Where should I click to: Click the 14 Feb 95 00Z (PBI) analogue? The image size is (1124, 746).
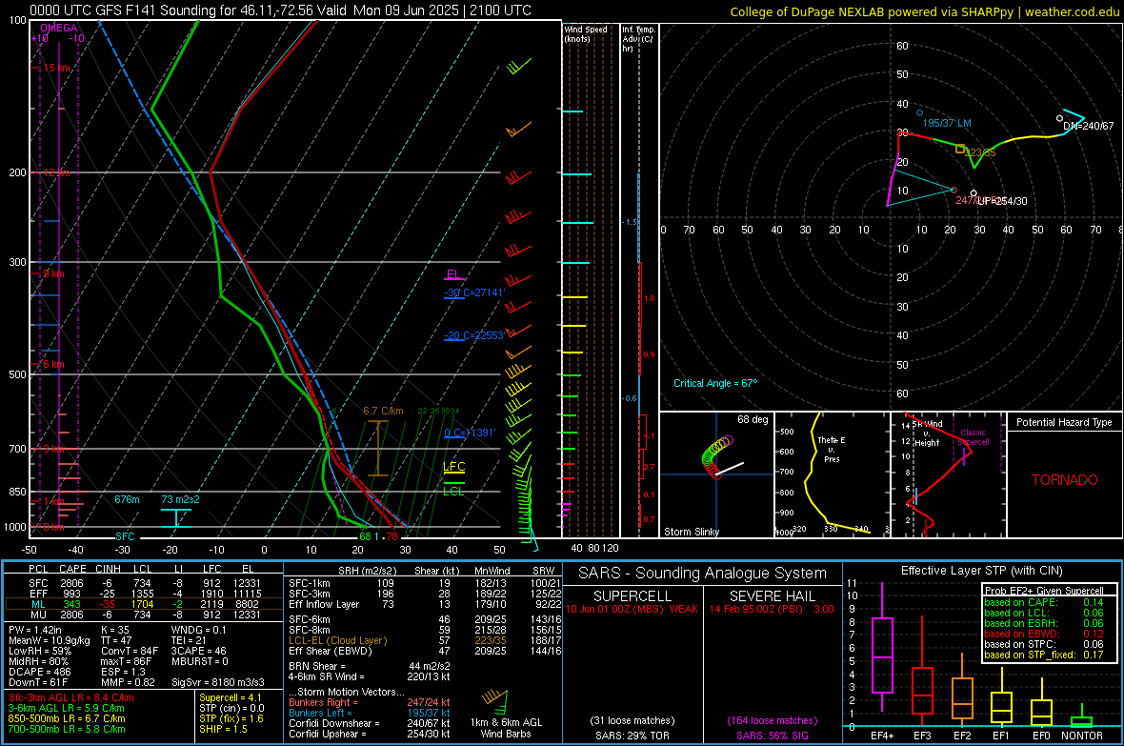pos(772,609)
